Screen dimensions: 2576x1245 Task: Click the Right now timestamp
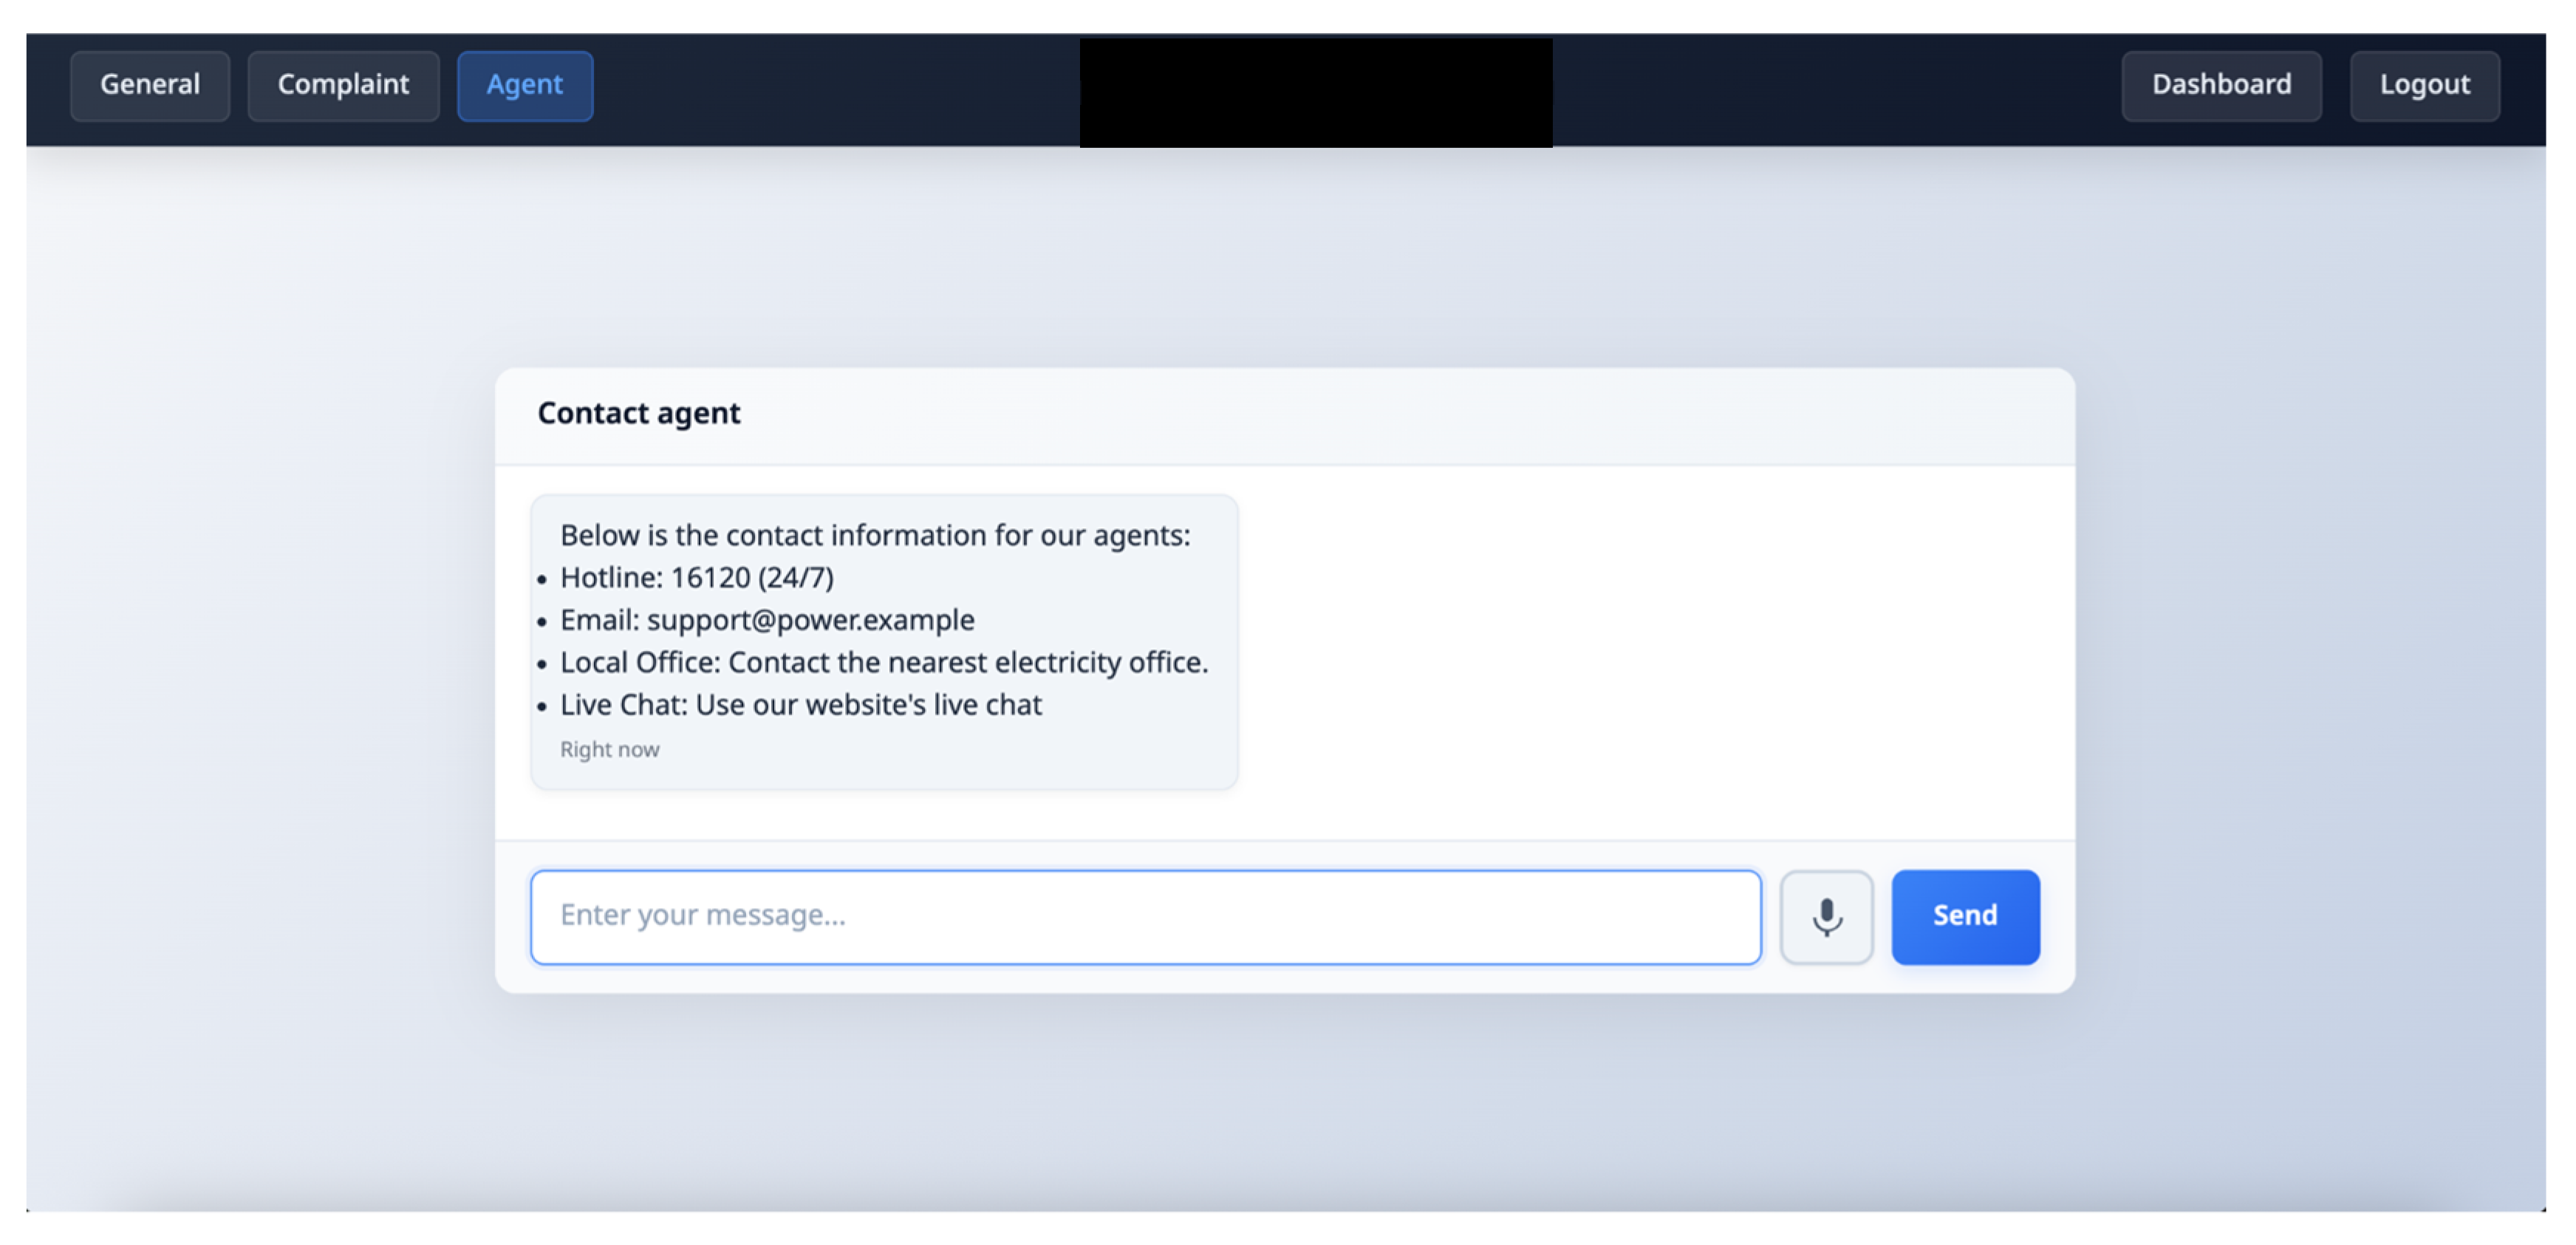pos(609,750)
